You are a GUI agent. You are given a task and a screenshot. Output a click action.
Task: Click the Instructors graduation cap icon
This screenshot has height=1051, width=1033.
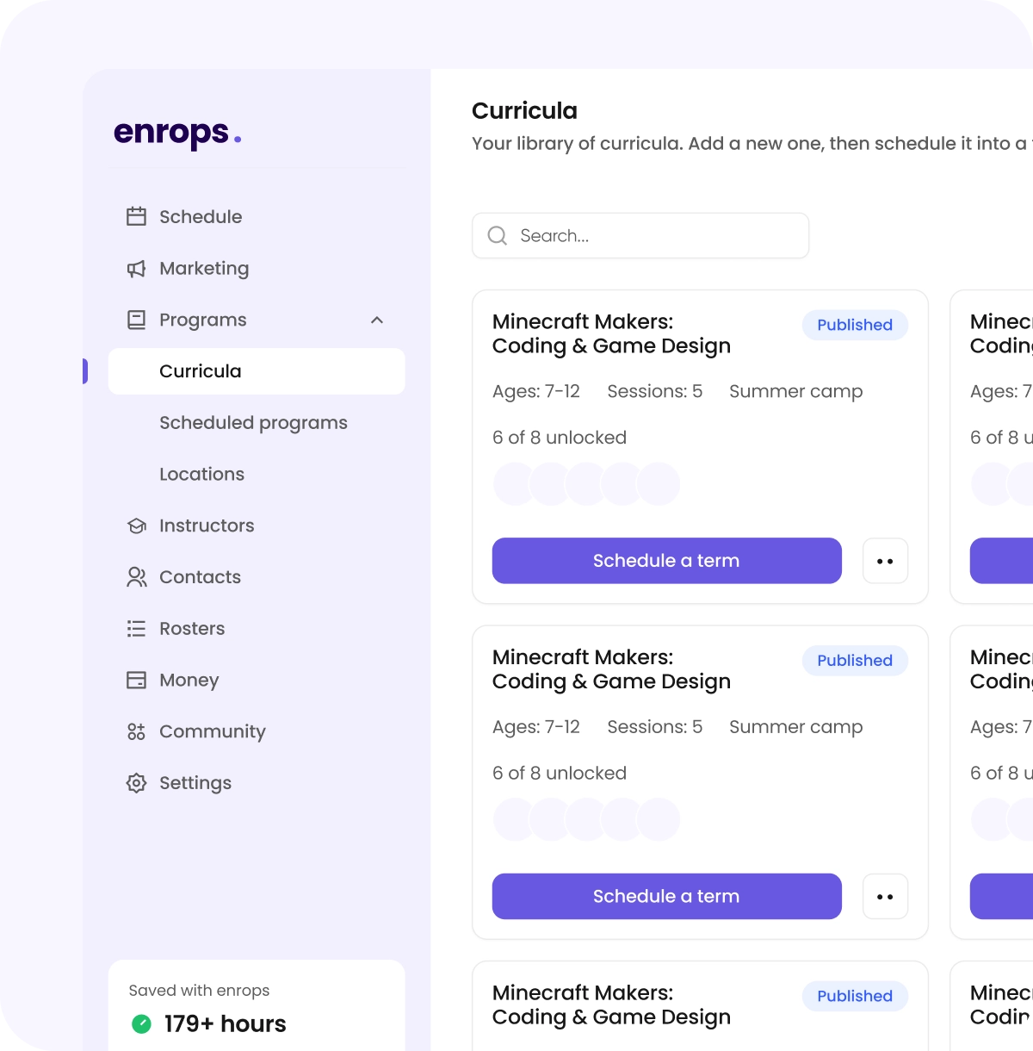coord(136,525)
